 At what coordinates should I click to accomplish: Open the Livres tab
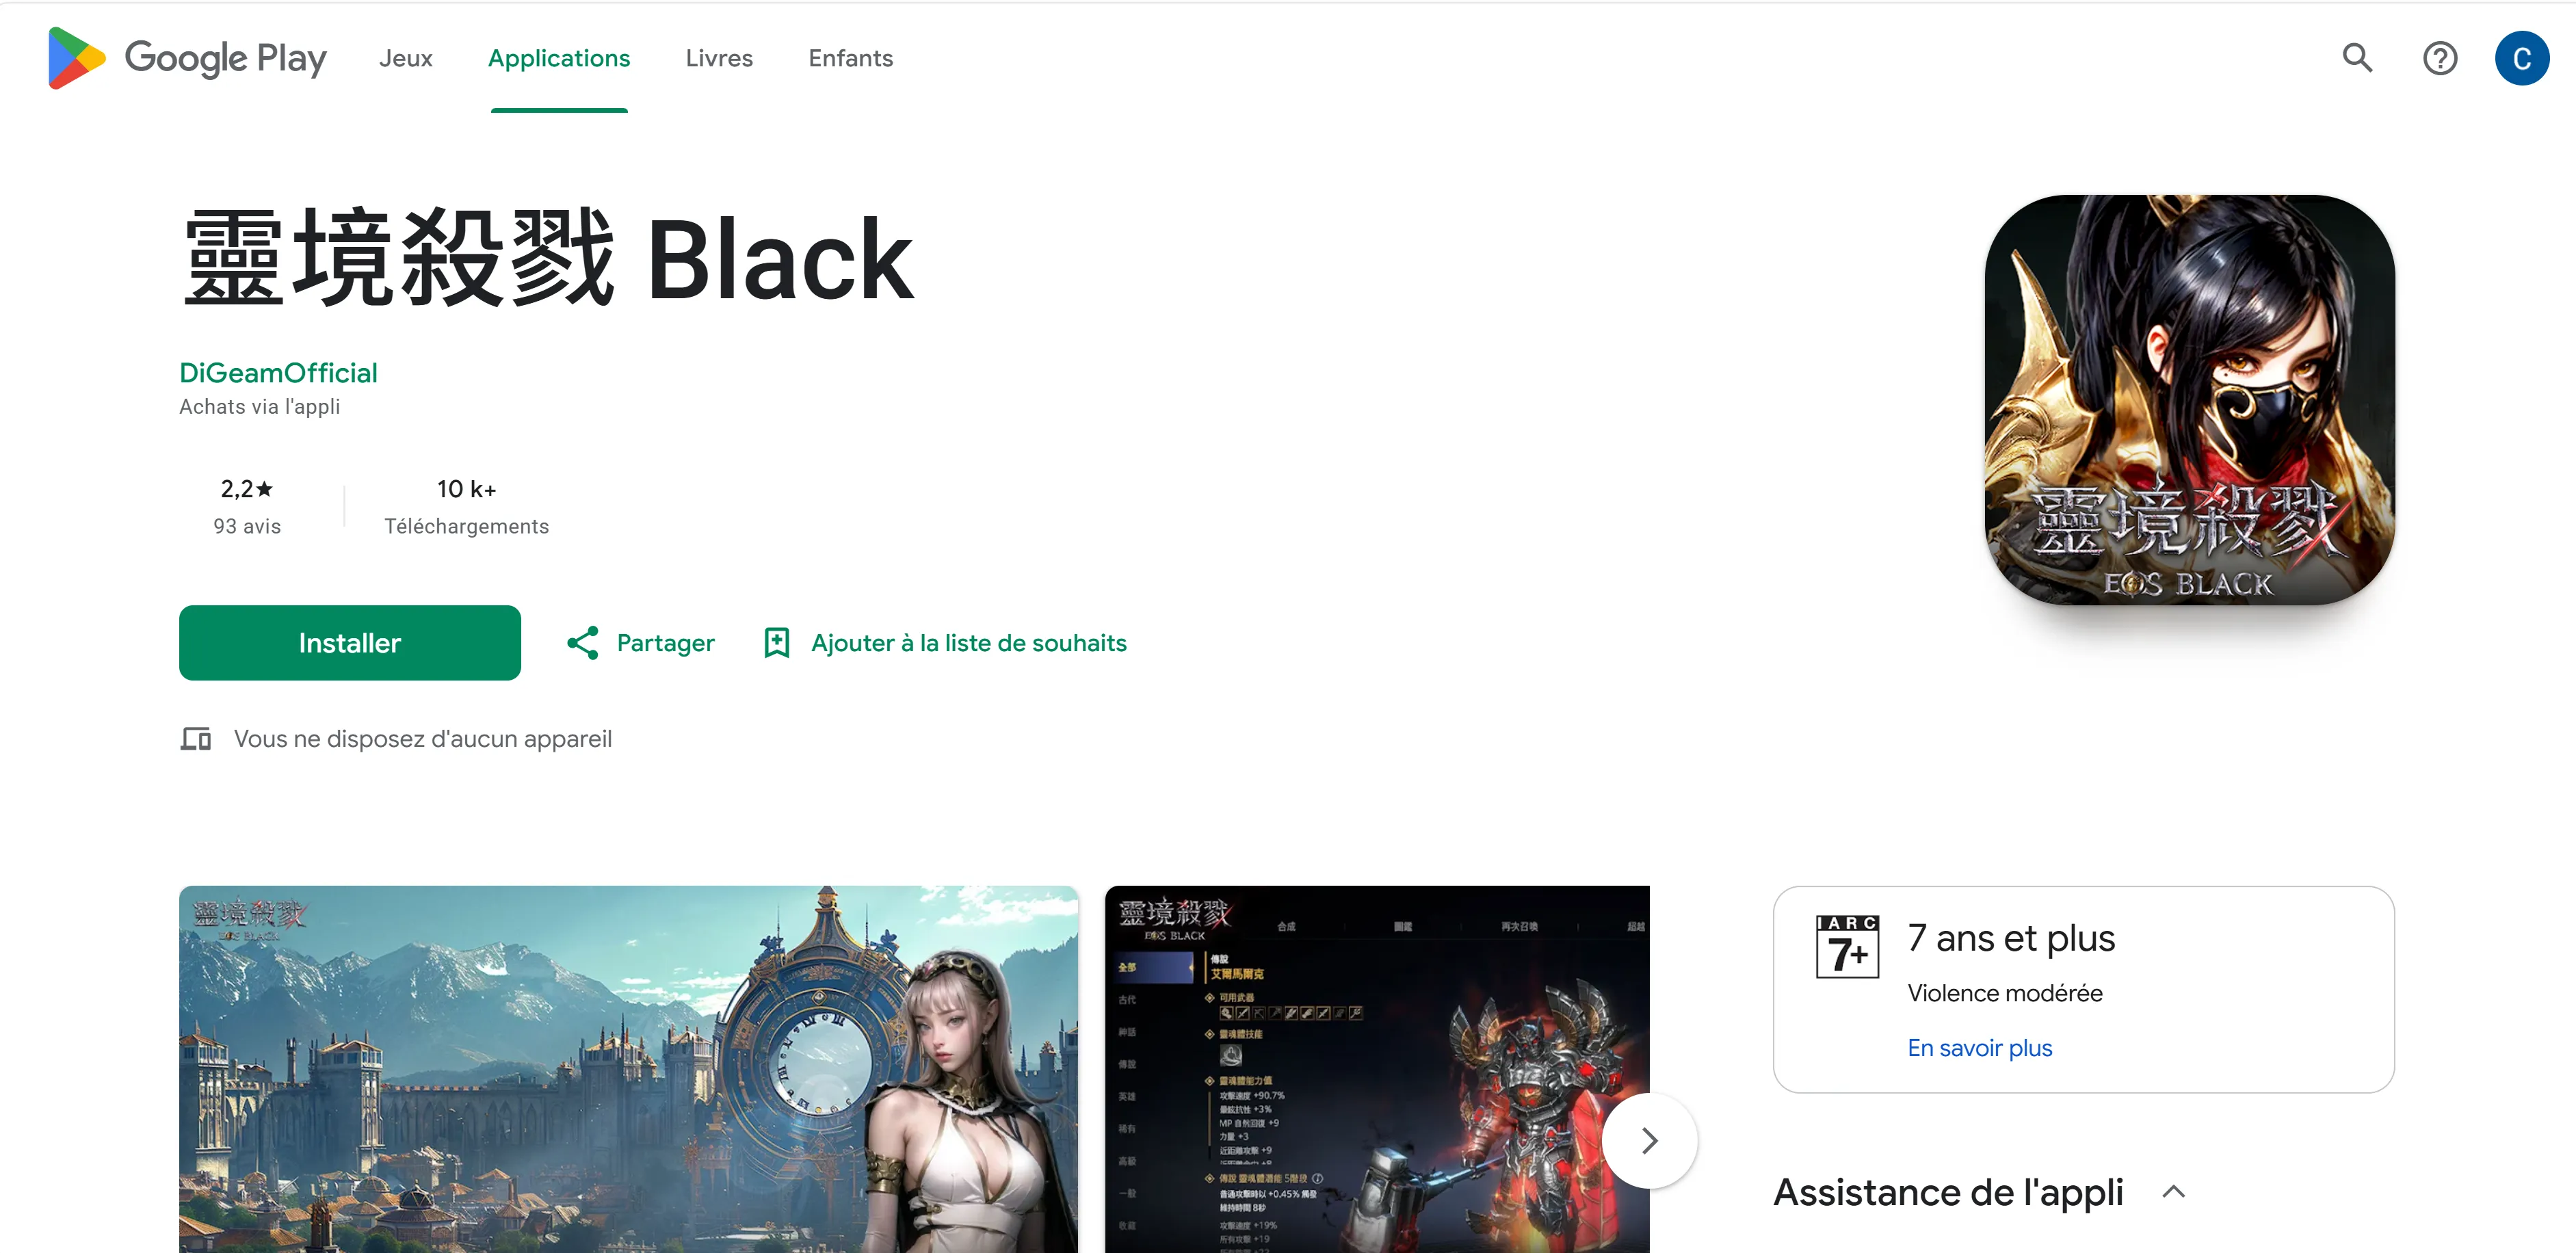[x=719, y=58]
